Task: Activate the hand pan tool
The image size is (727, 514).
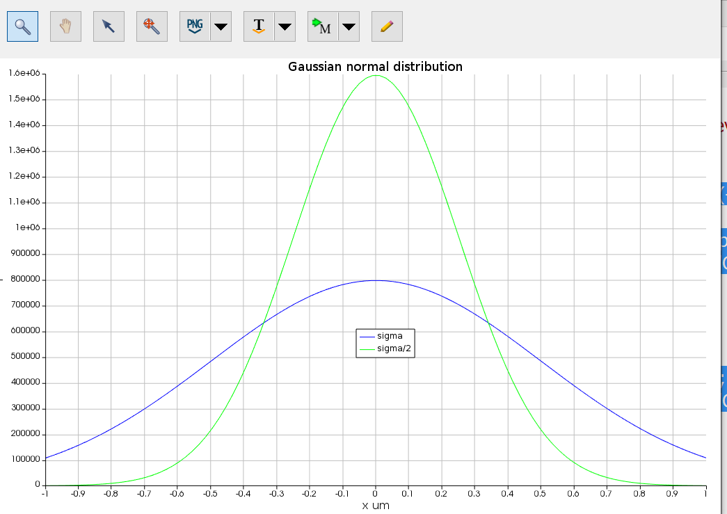Action: click(66, 26)
